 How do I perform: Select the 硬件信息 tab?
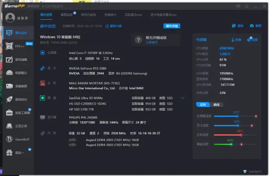click(46, 15)
